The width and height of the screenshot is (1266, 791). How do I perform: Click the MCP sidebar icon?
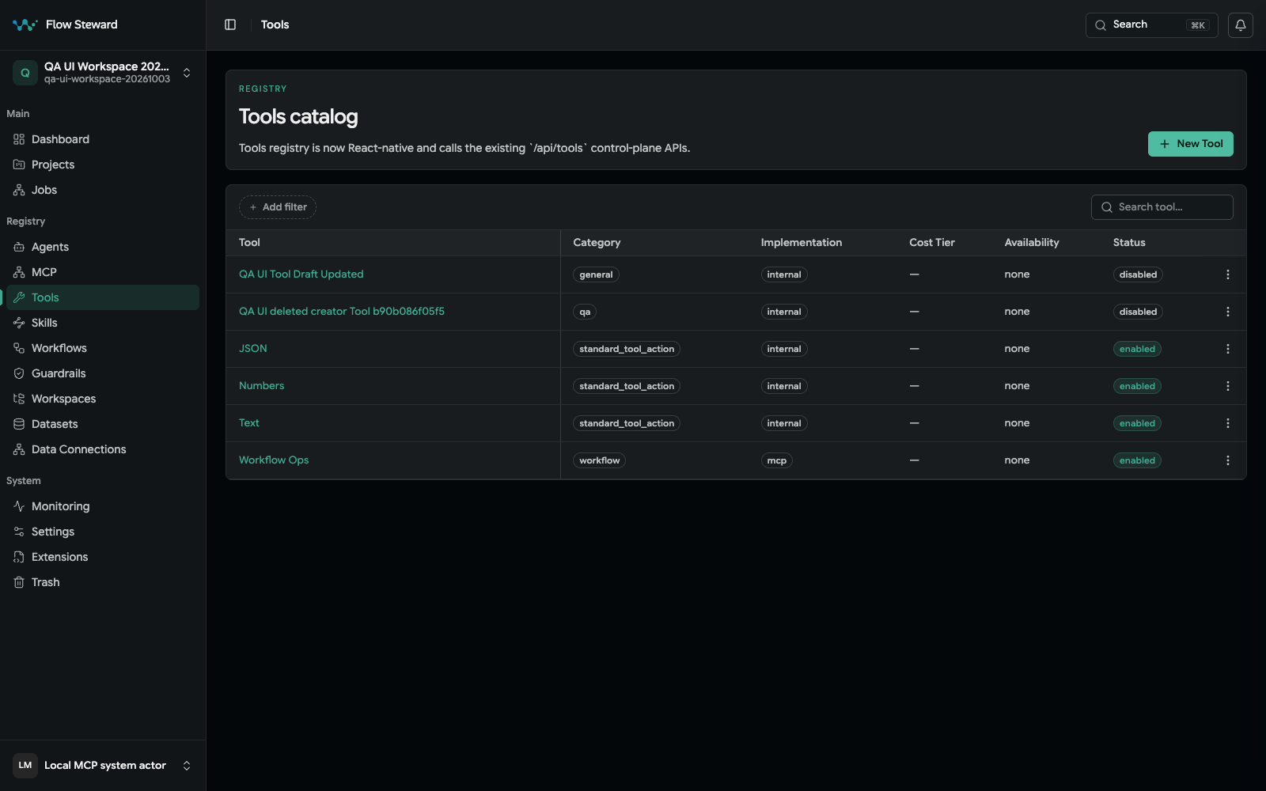coord(19,272)
